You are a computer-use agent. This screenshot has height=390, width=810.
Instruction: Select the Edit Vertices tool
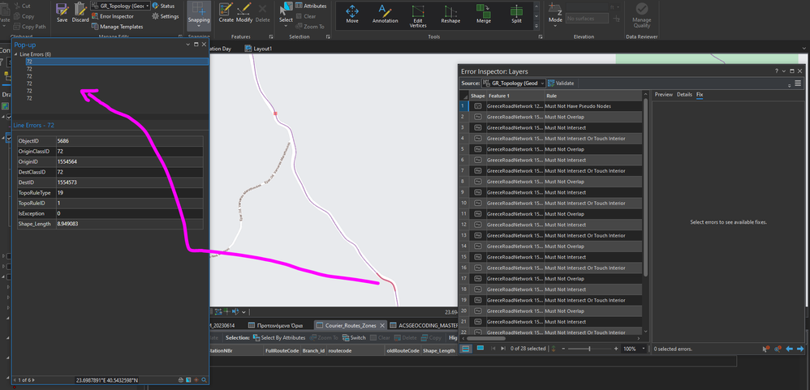(417, 15)
